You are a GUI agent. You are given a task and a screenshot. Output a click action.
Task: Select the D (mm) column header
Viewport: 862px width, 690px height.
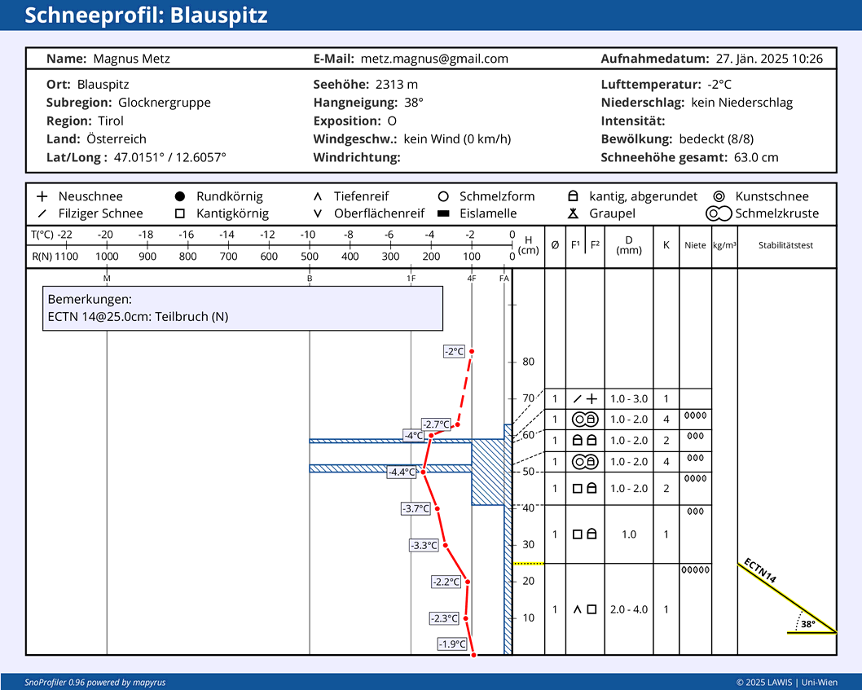[x=629, y=245]
